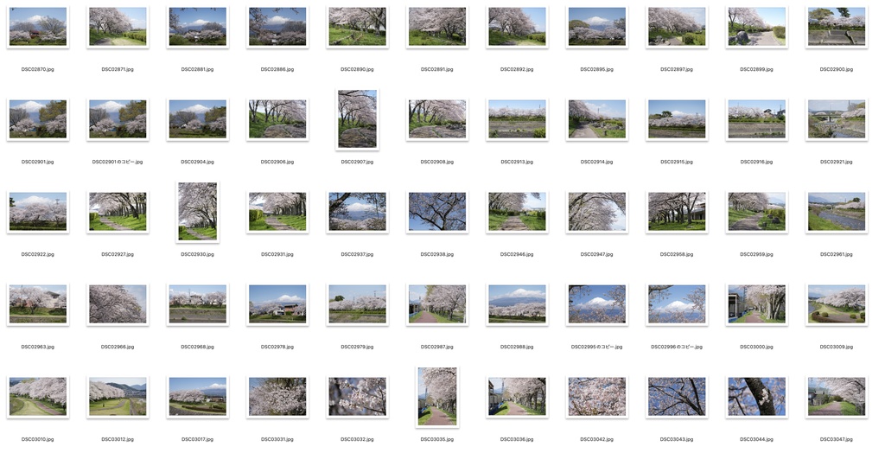Screen dimensions: 885x453
Task: Click the DSC02959.jpg file name label
Action: tap(756, 255)
